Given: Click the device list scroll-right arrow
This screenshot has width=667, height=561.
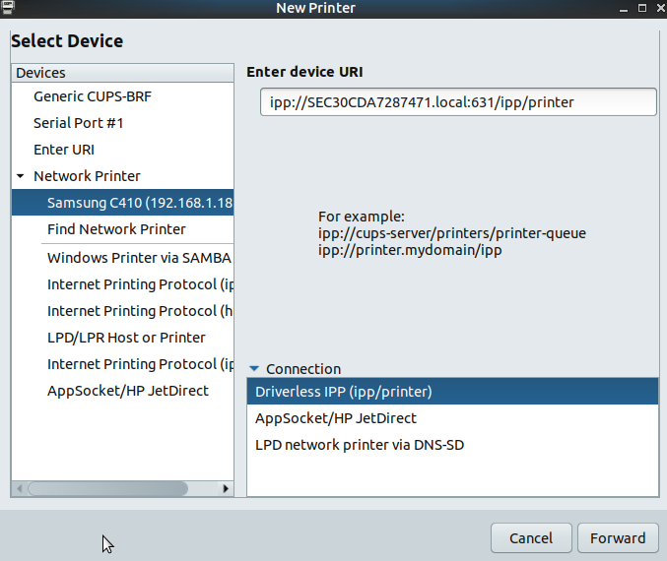Looking at the screenshot, I should (x=226, y=488).
